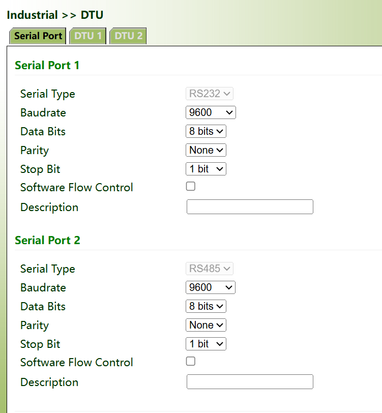Toggle Software Flow Control for Serial Port 2
Image resolution: width=382 pixels, height=413 pixels.
click(x=191, y=362)
